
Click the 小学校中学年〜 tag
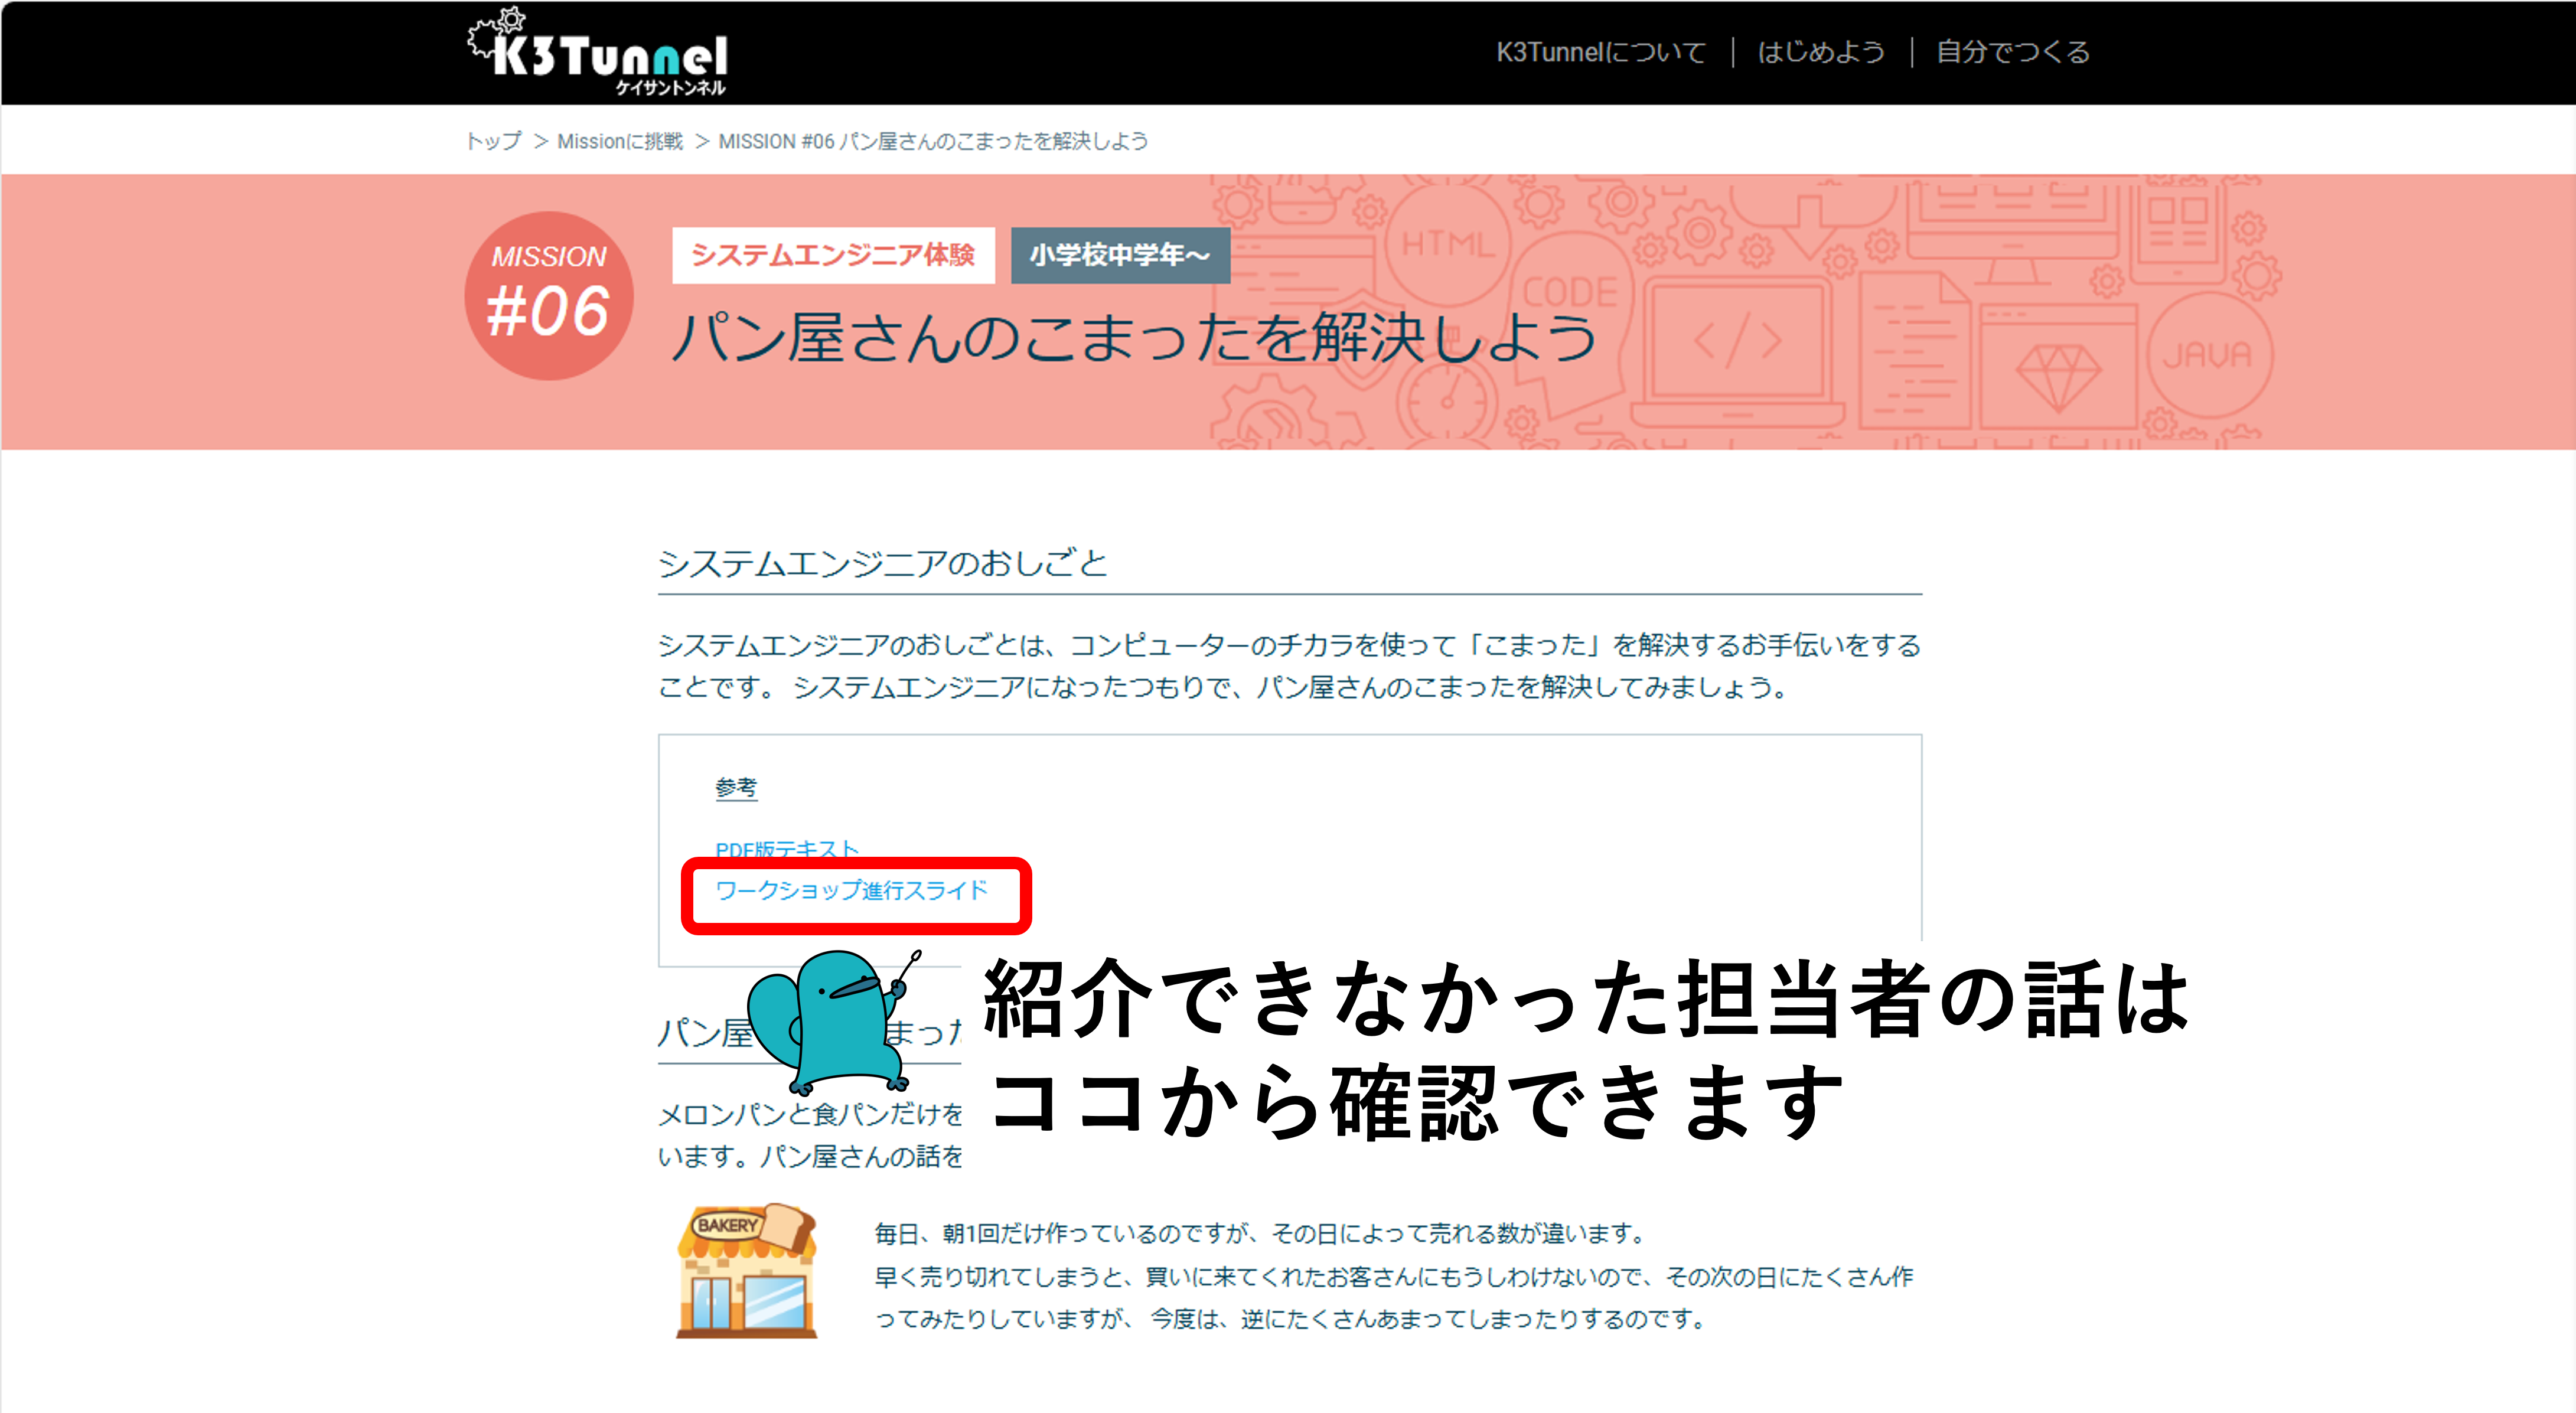1120,255
